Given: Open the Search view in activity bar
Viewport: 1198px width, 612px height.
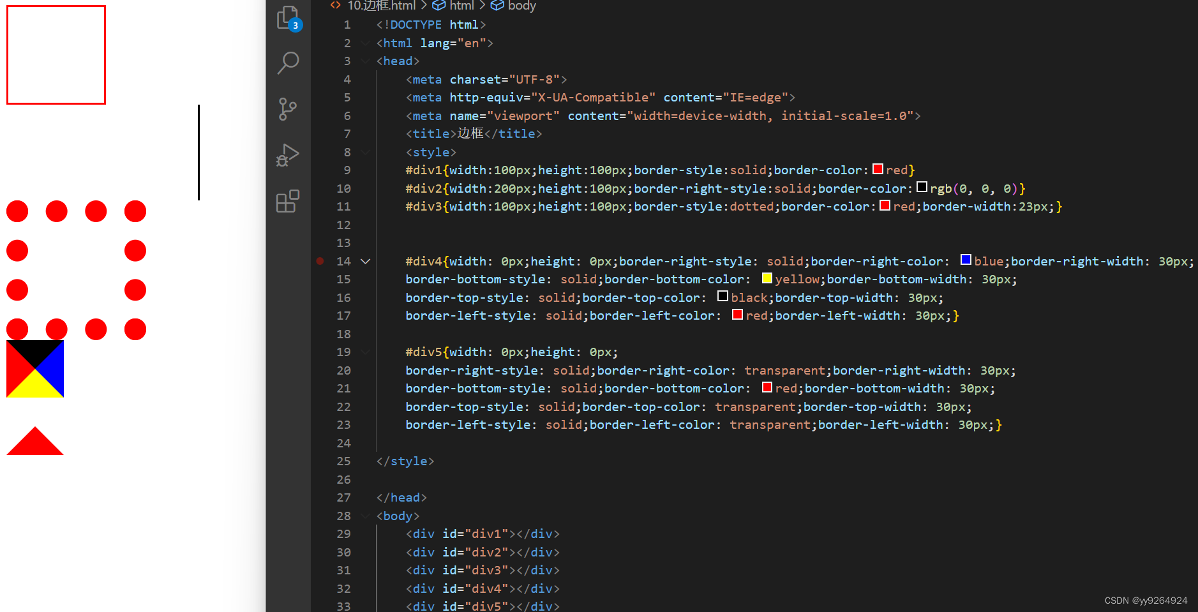Looking at the screenshot, I should click(x=288, y=63).
